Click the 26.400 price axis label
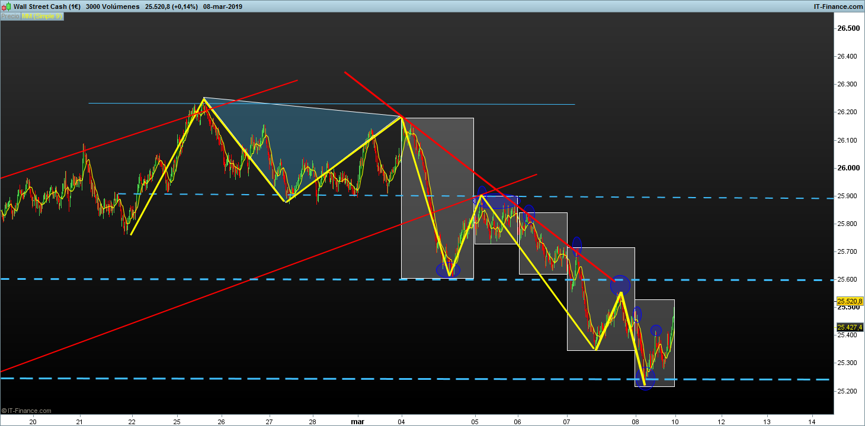Viewport: 865px width, 426px height. click(848, 56)
